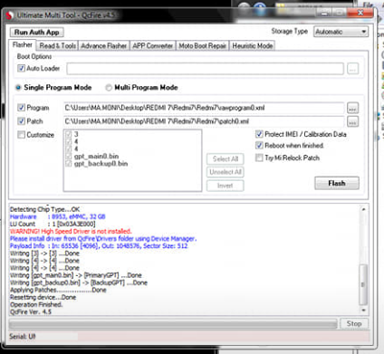The height and width of the screenshot is (354, 384).
Task: Click the Stop button
Action: (354, 323)
